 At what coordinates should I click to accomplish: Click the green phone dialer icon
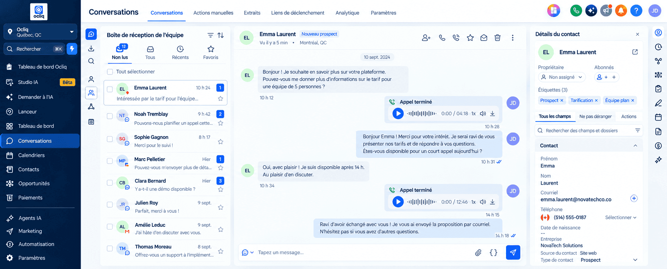576,11
